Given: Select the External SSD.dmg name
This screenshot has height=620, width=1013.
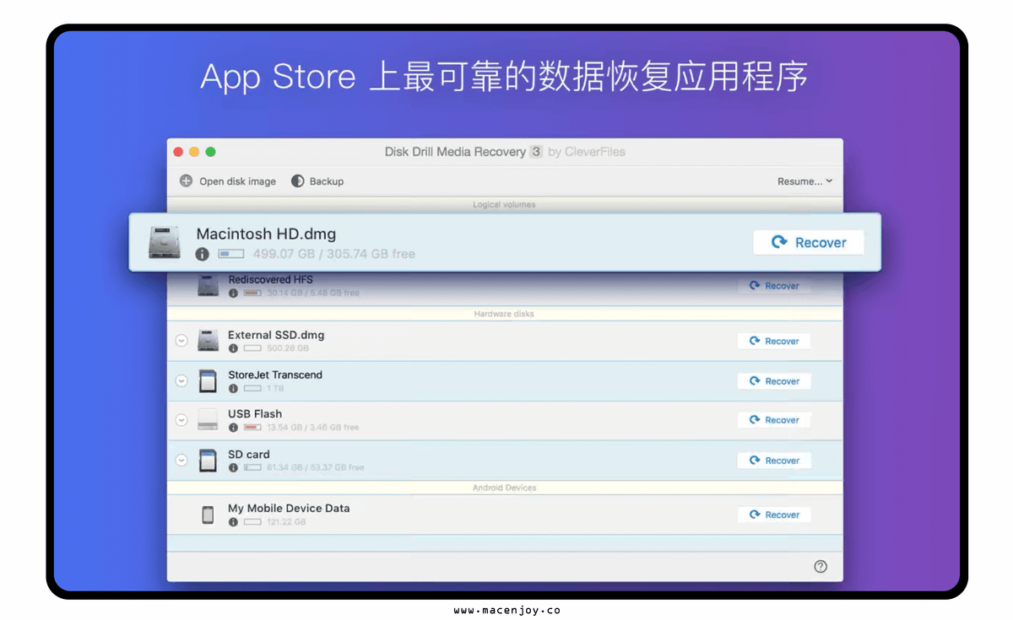Looking at the screenshot, I should (x=276, y=335).
